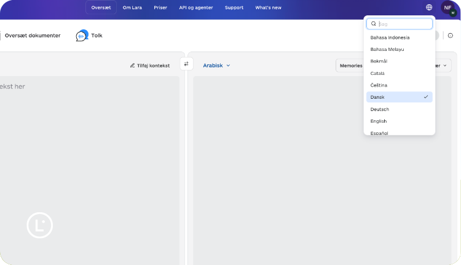Open the Priser menu item

click(x=160, y=7)
